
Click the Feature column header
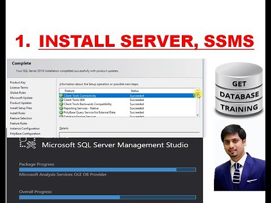tap(69, 91)
